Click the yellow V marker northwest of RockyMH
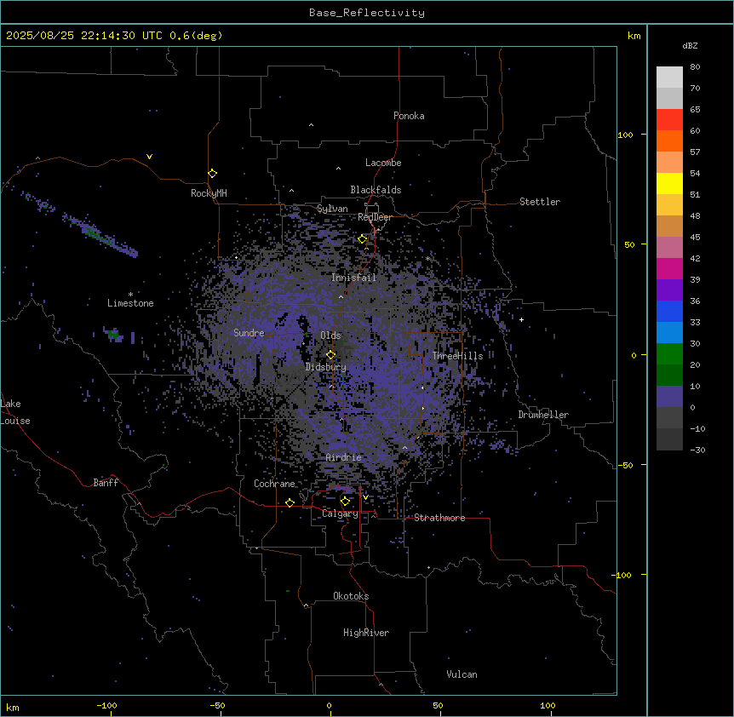 point(149,157)
